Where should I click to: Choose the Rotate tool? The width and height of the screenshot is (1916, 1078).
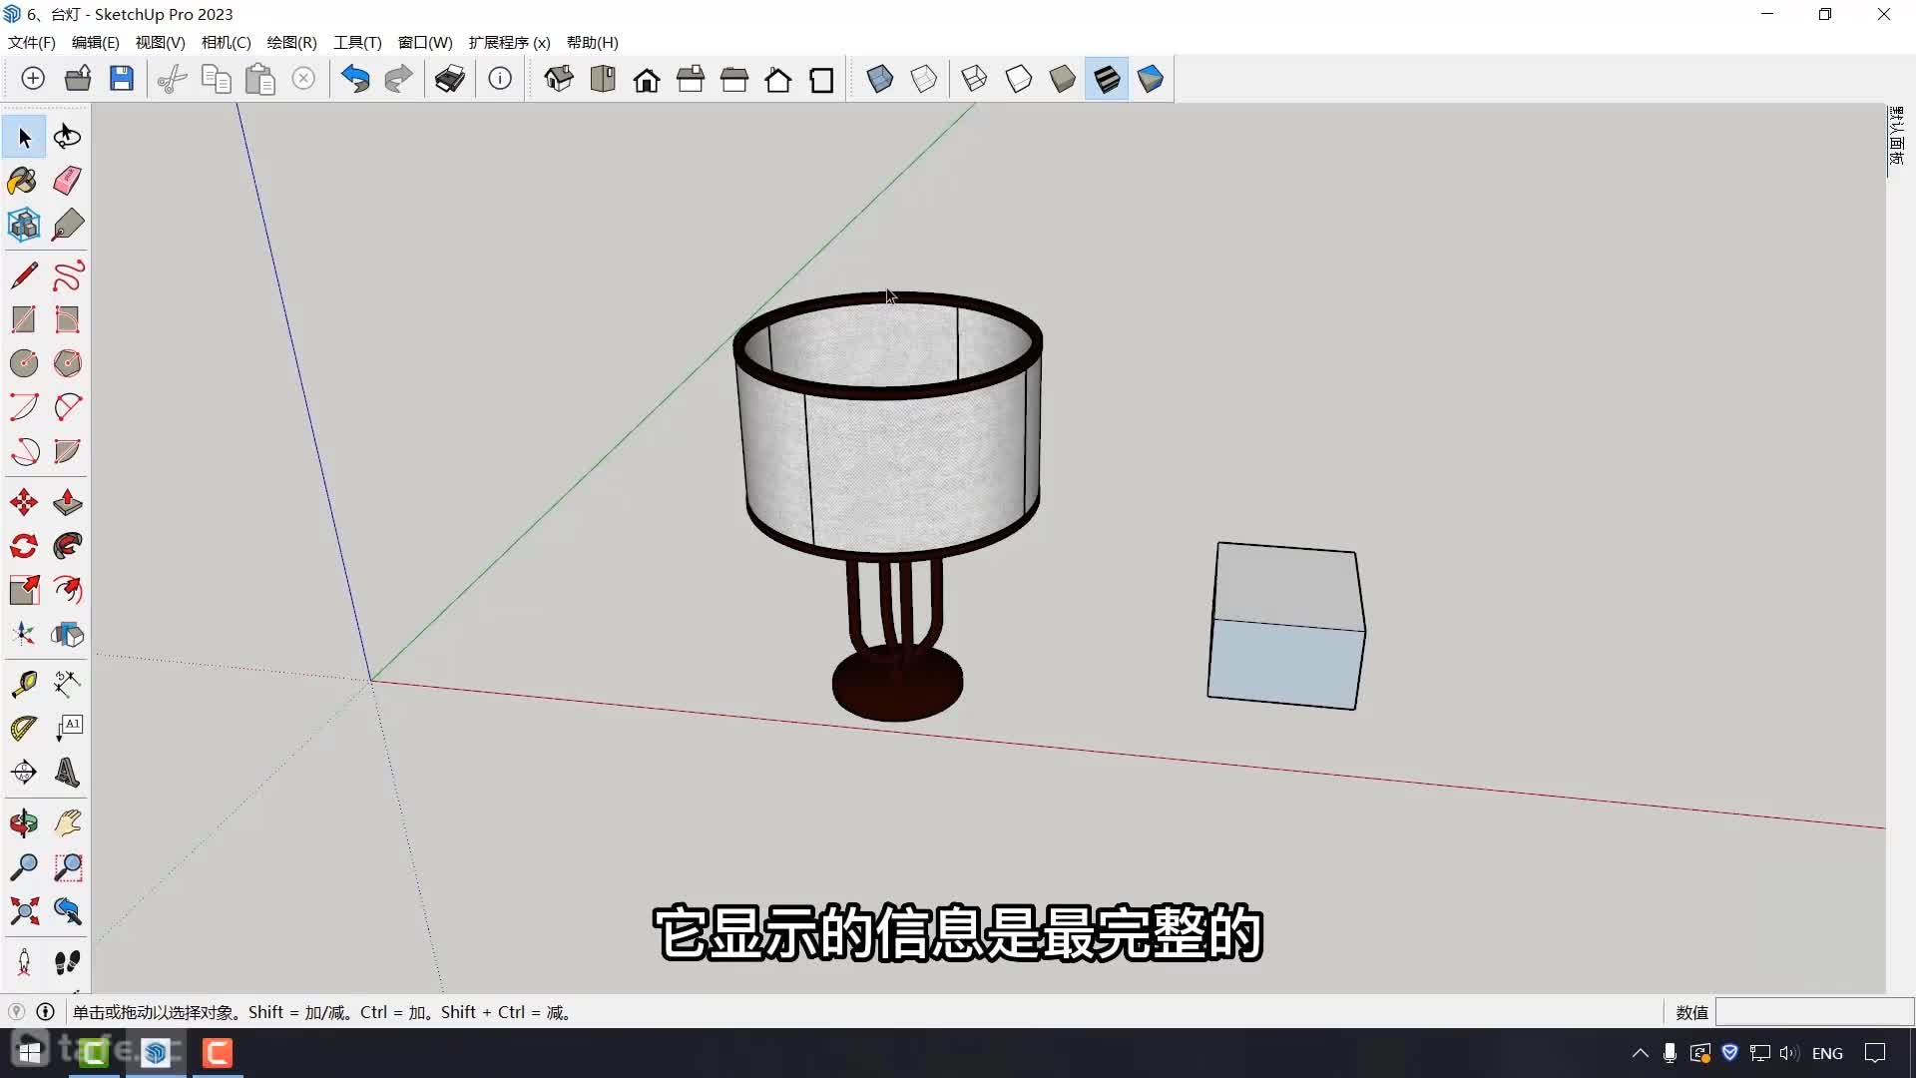24,546
